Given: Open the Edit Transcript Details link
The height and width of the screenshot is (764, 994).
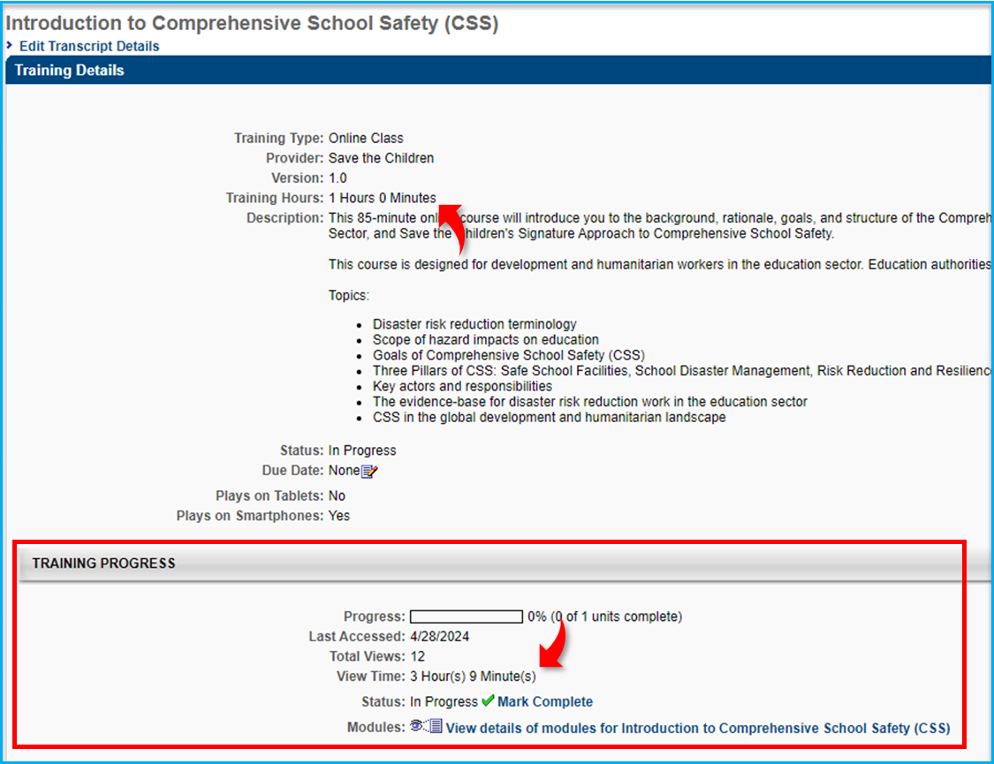Looking at the screenshot, I should [88, 46].
